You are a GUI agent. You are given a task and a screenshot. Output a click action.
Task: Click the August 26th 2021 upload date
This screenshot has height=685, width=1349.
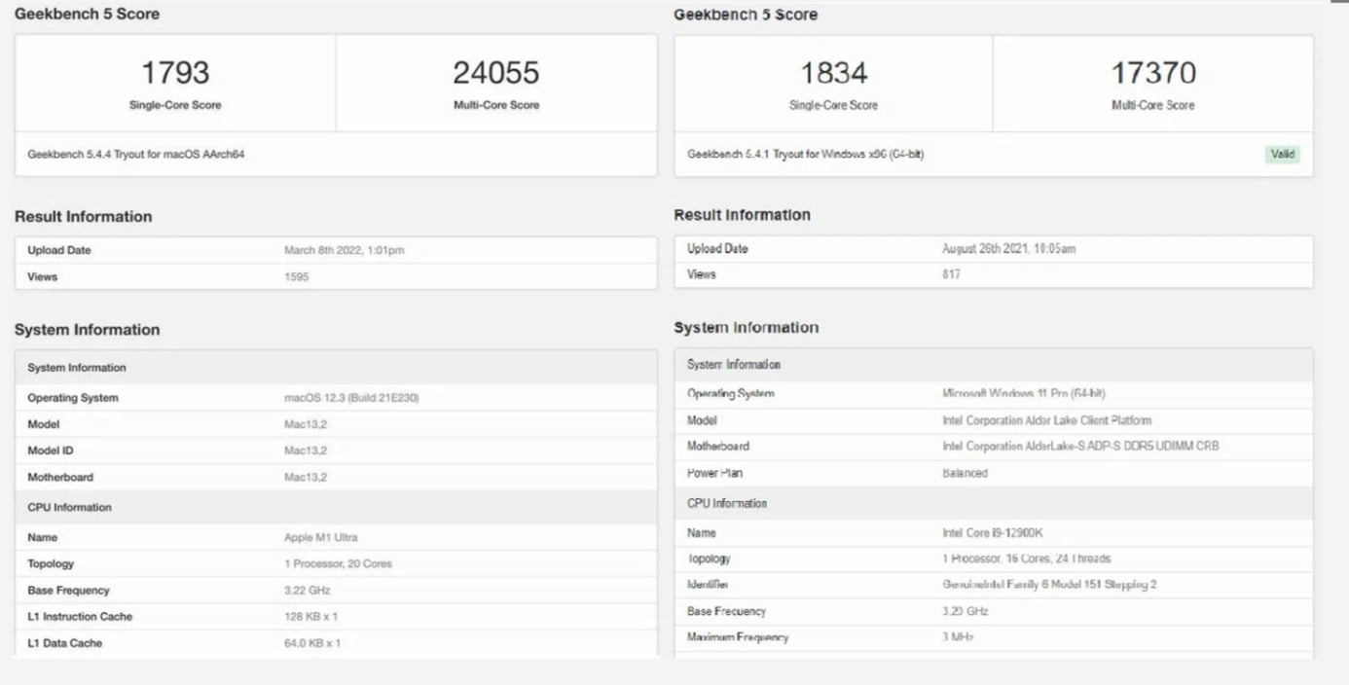[1008, 249]
